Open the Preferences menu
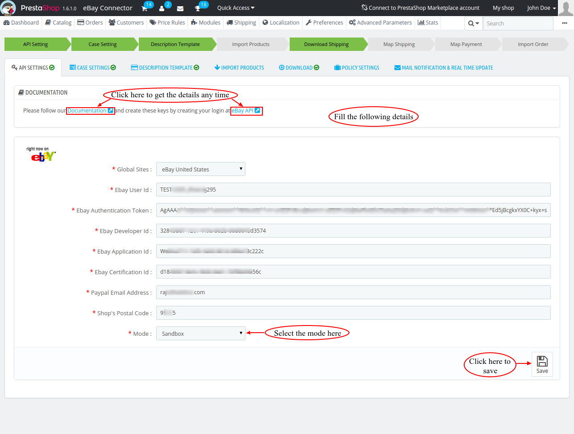This screenshot has height=434, width=574. [x=324, y=22]
